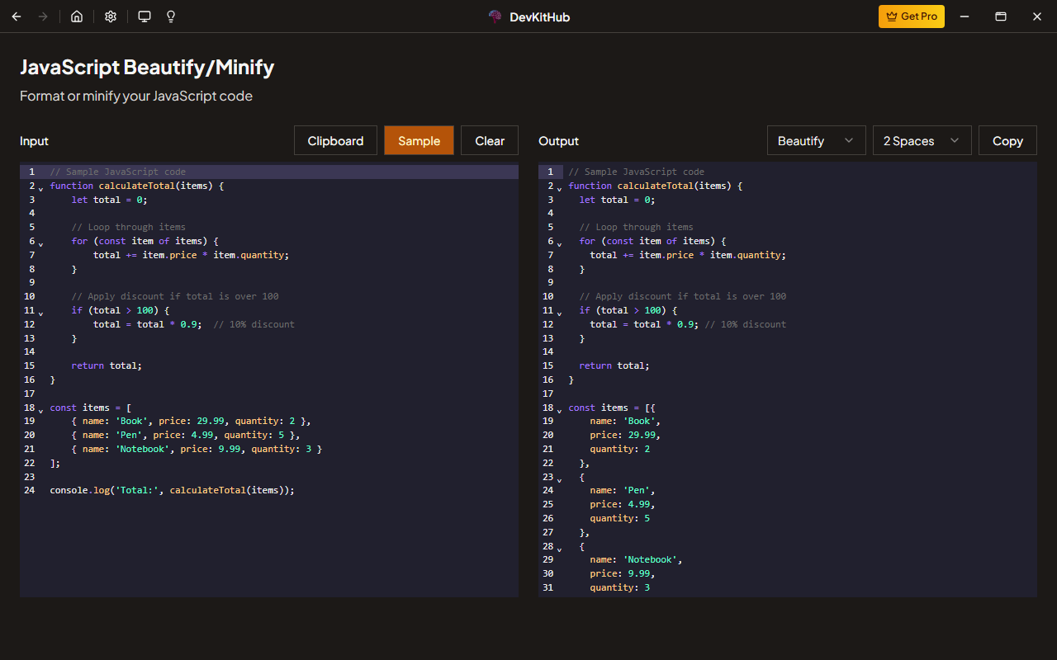This screenshot has height=660, width=1057.
Task: Collapse output if-block fold on line 11
Action: [559, 313]
